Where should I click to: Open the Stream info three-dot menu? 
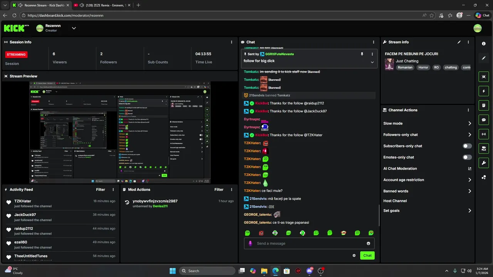(x=468, y=42)
